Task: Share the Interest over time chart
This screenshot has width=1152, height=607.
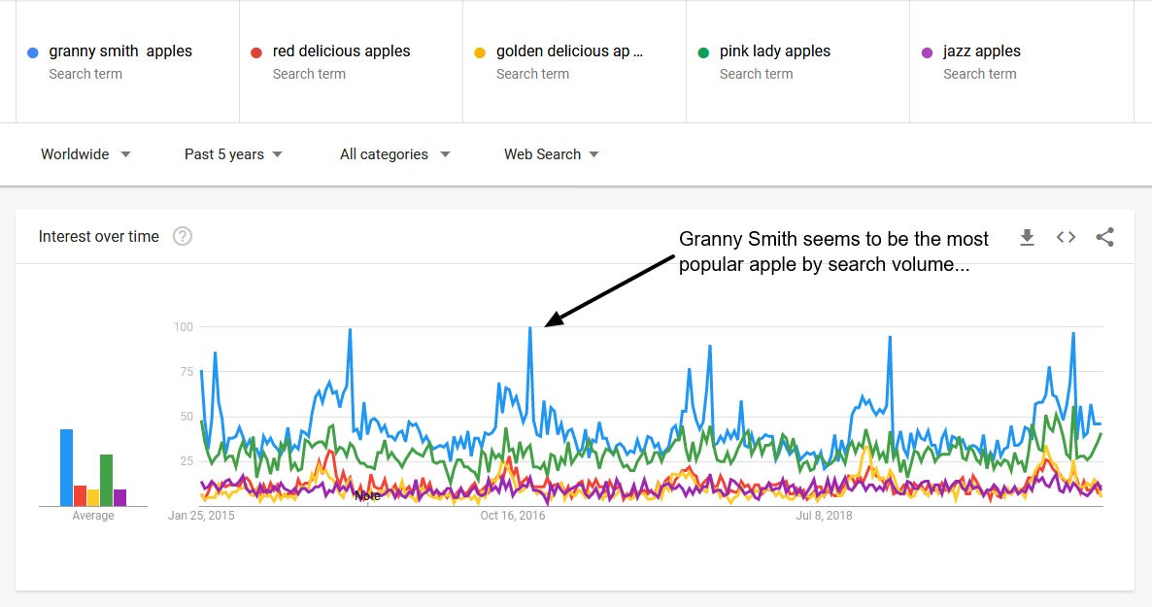Action: [1104, 236]
